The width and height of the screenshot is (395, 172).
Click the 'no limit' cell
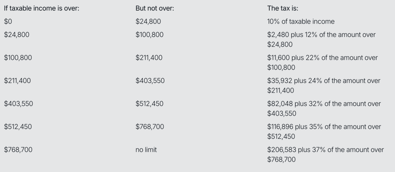pyautogui.click(x=146, y=150)
